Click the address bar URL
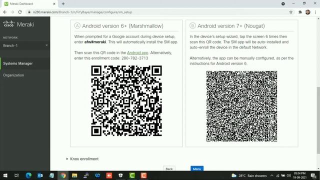This screenshot has width=320, height=180. [x=82, y=12]
